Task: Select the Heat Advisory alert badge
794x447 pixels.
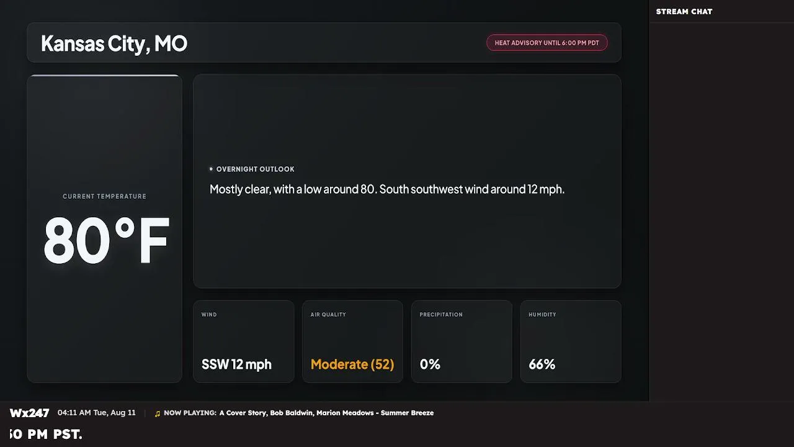Action: coord(546,43)
